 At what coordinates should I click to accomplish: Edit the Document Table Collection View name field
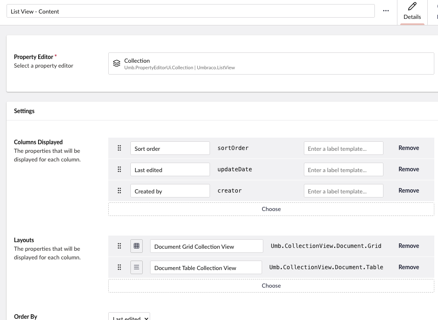[x=206, y=268]
